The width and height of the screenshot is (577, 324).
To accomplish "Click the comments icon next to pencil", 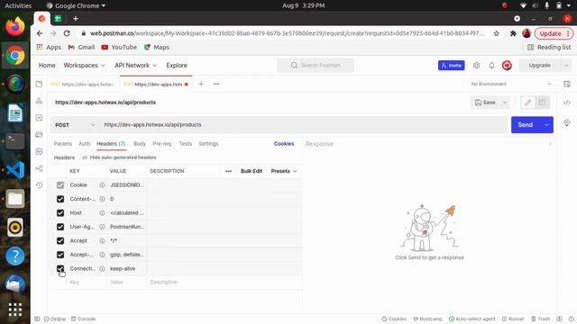I will click(542, 103).
